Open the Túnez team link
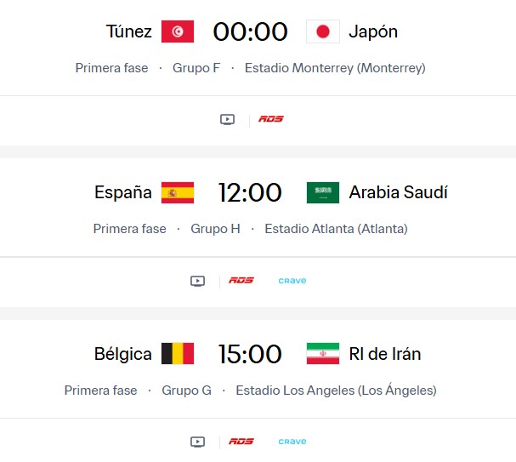Viewport: 516px width, 462px height. (129, 32)
